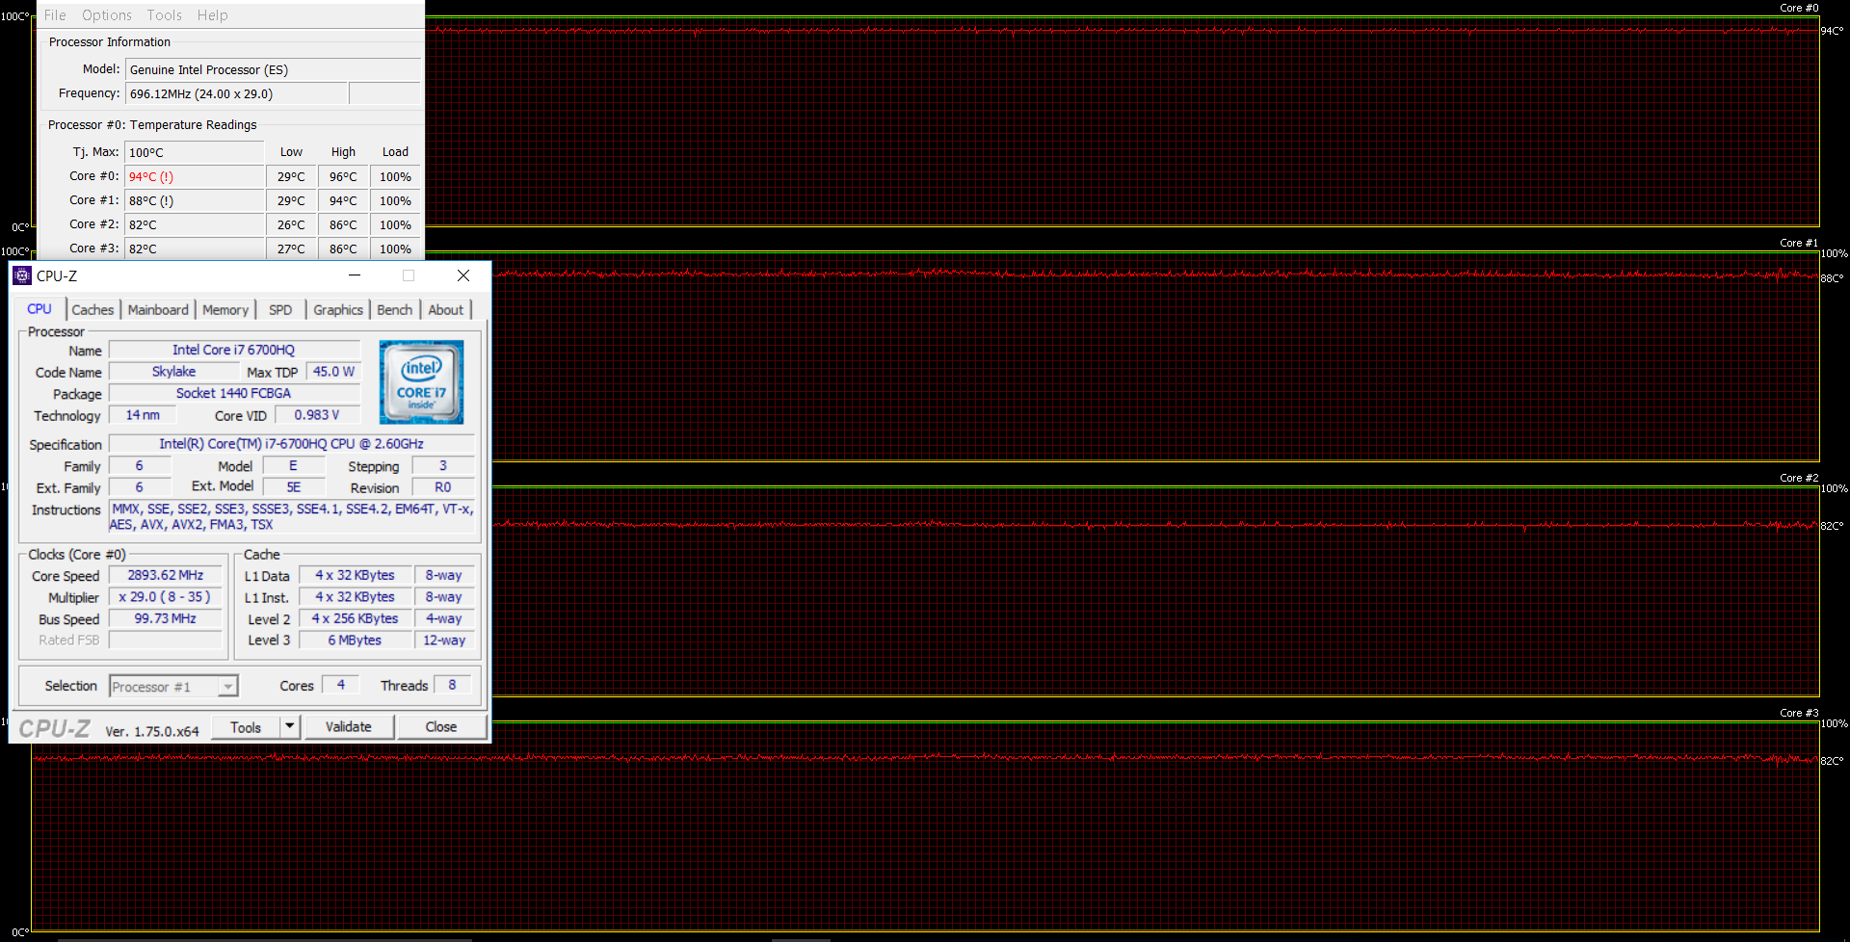Click the Core #0 High value 96°C
1850x942 pixels.
pos(343,176)
